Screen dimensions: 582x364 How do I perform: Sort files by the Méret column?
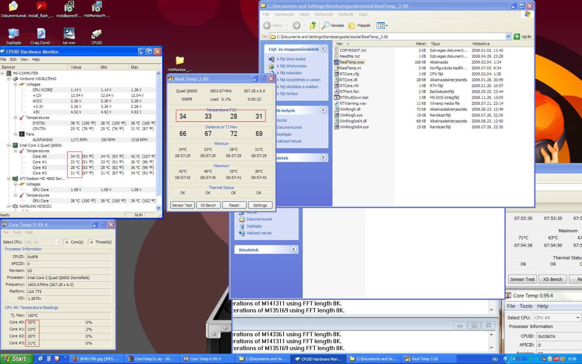410,44
